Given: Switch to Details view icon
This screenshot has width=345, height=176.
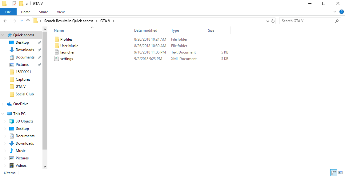Looking at the screenshot, I should click(334, 173).
